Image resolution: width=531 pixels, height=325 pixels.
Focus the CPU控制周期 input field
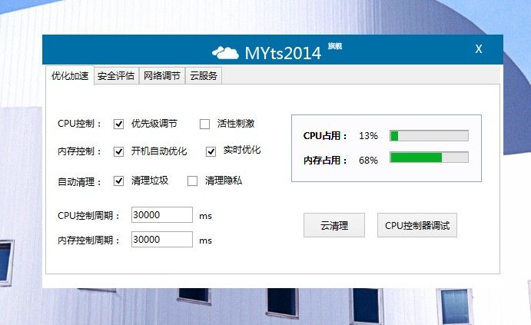(x=162, y=215)
